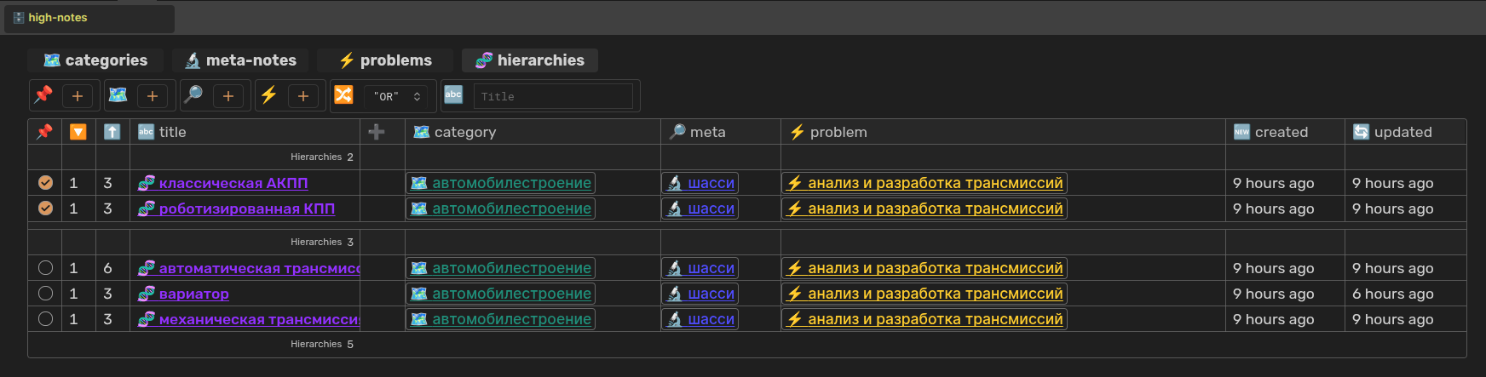Screen dimensions: 1486x377
Task: Toggle pin circle for вариатор row
Action: (x=45, y=294)
